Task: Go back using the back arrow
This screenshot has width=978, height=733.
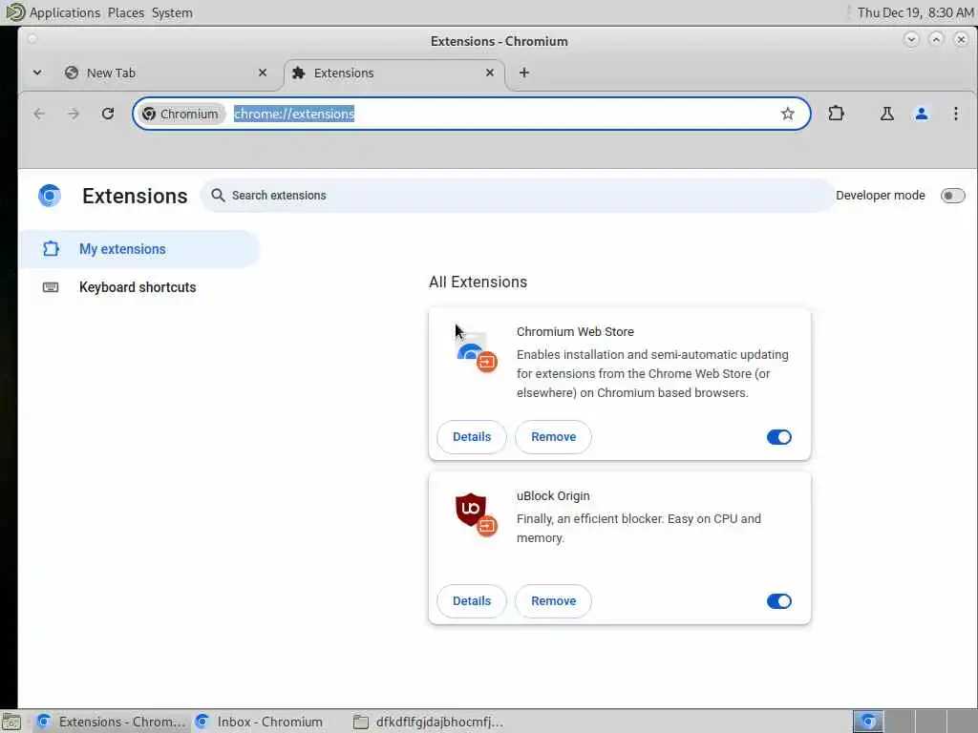Action: point(39,114)
